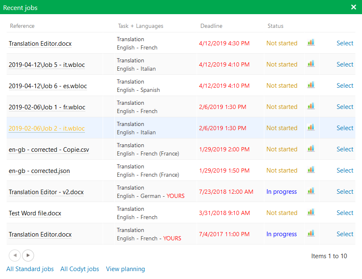Click the Deadline column header

coord(211,26)
